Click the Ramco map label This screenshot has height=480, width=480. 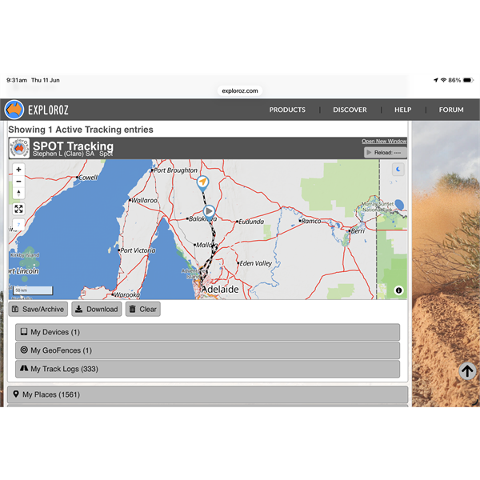311,221
